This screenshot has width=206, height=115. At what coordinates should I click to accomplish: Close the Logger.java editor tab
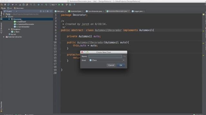coord(144,11)
